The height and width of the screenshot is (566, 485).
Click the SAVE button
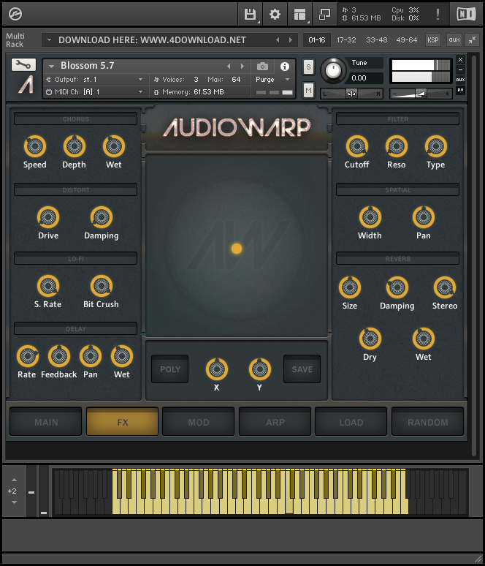tap(302, 369)
